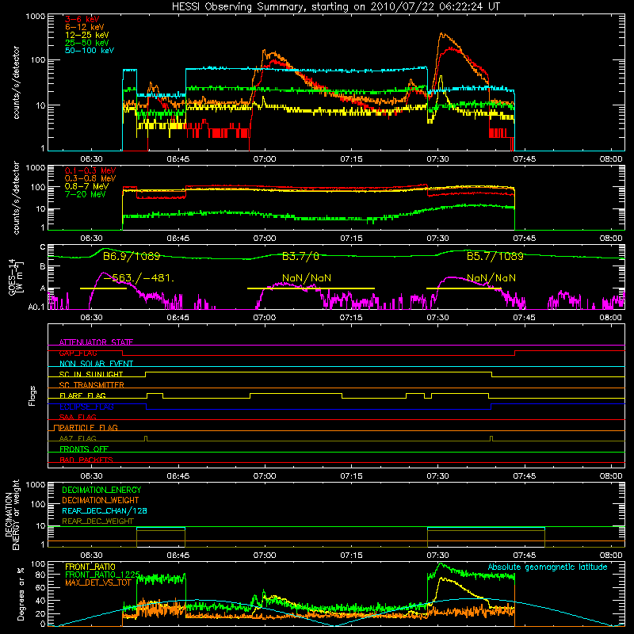Click the FRONTS_OFF flag label
This screenshot has width=634, height=634.
click(x=84, y=449)
